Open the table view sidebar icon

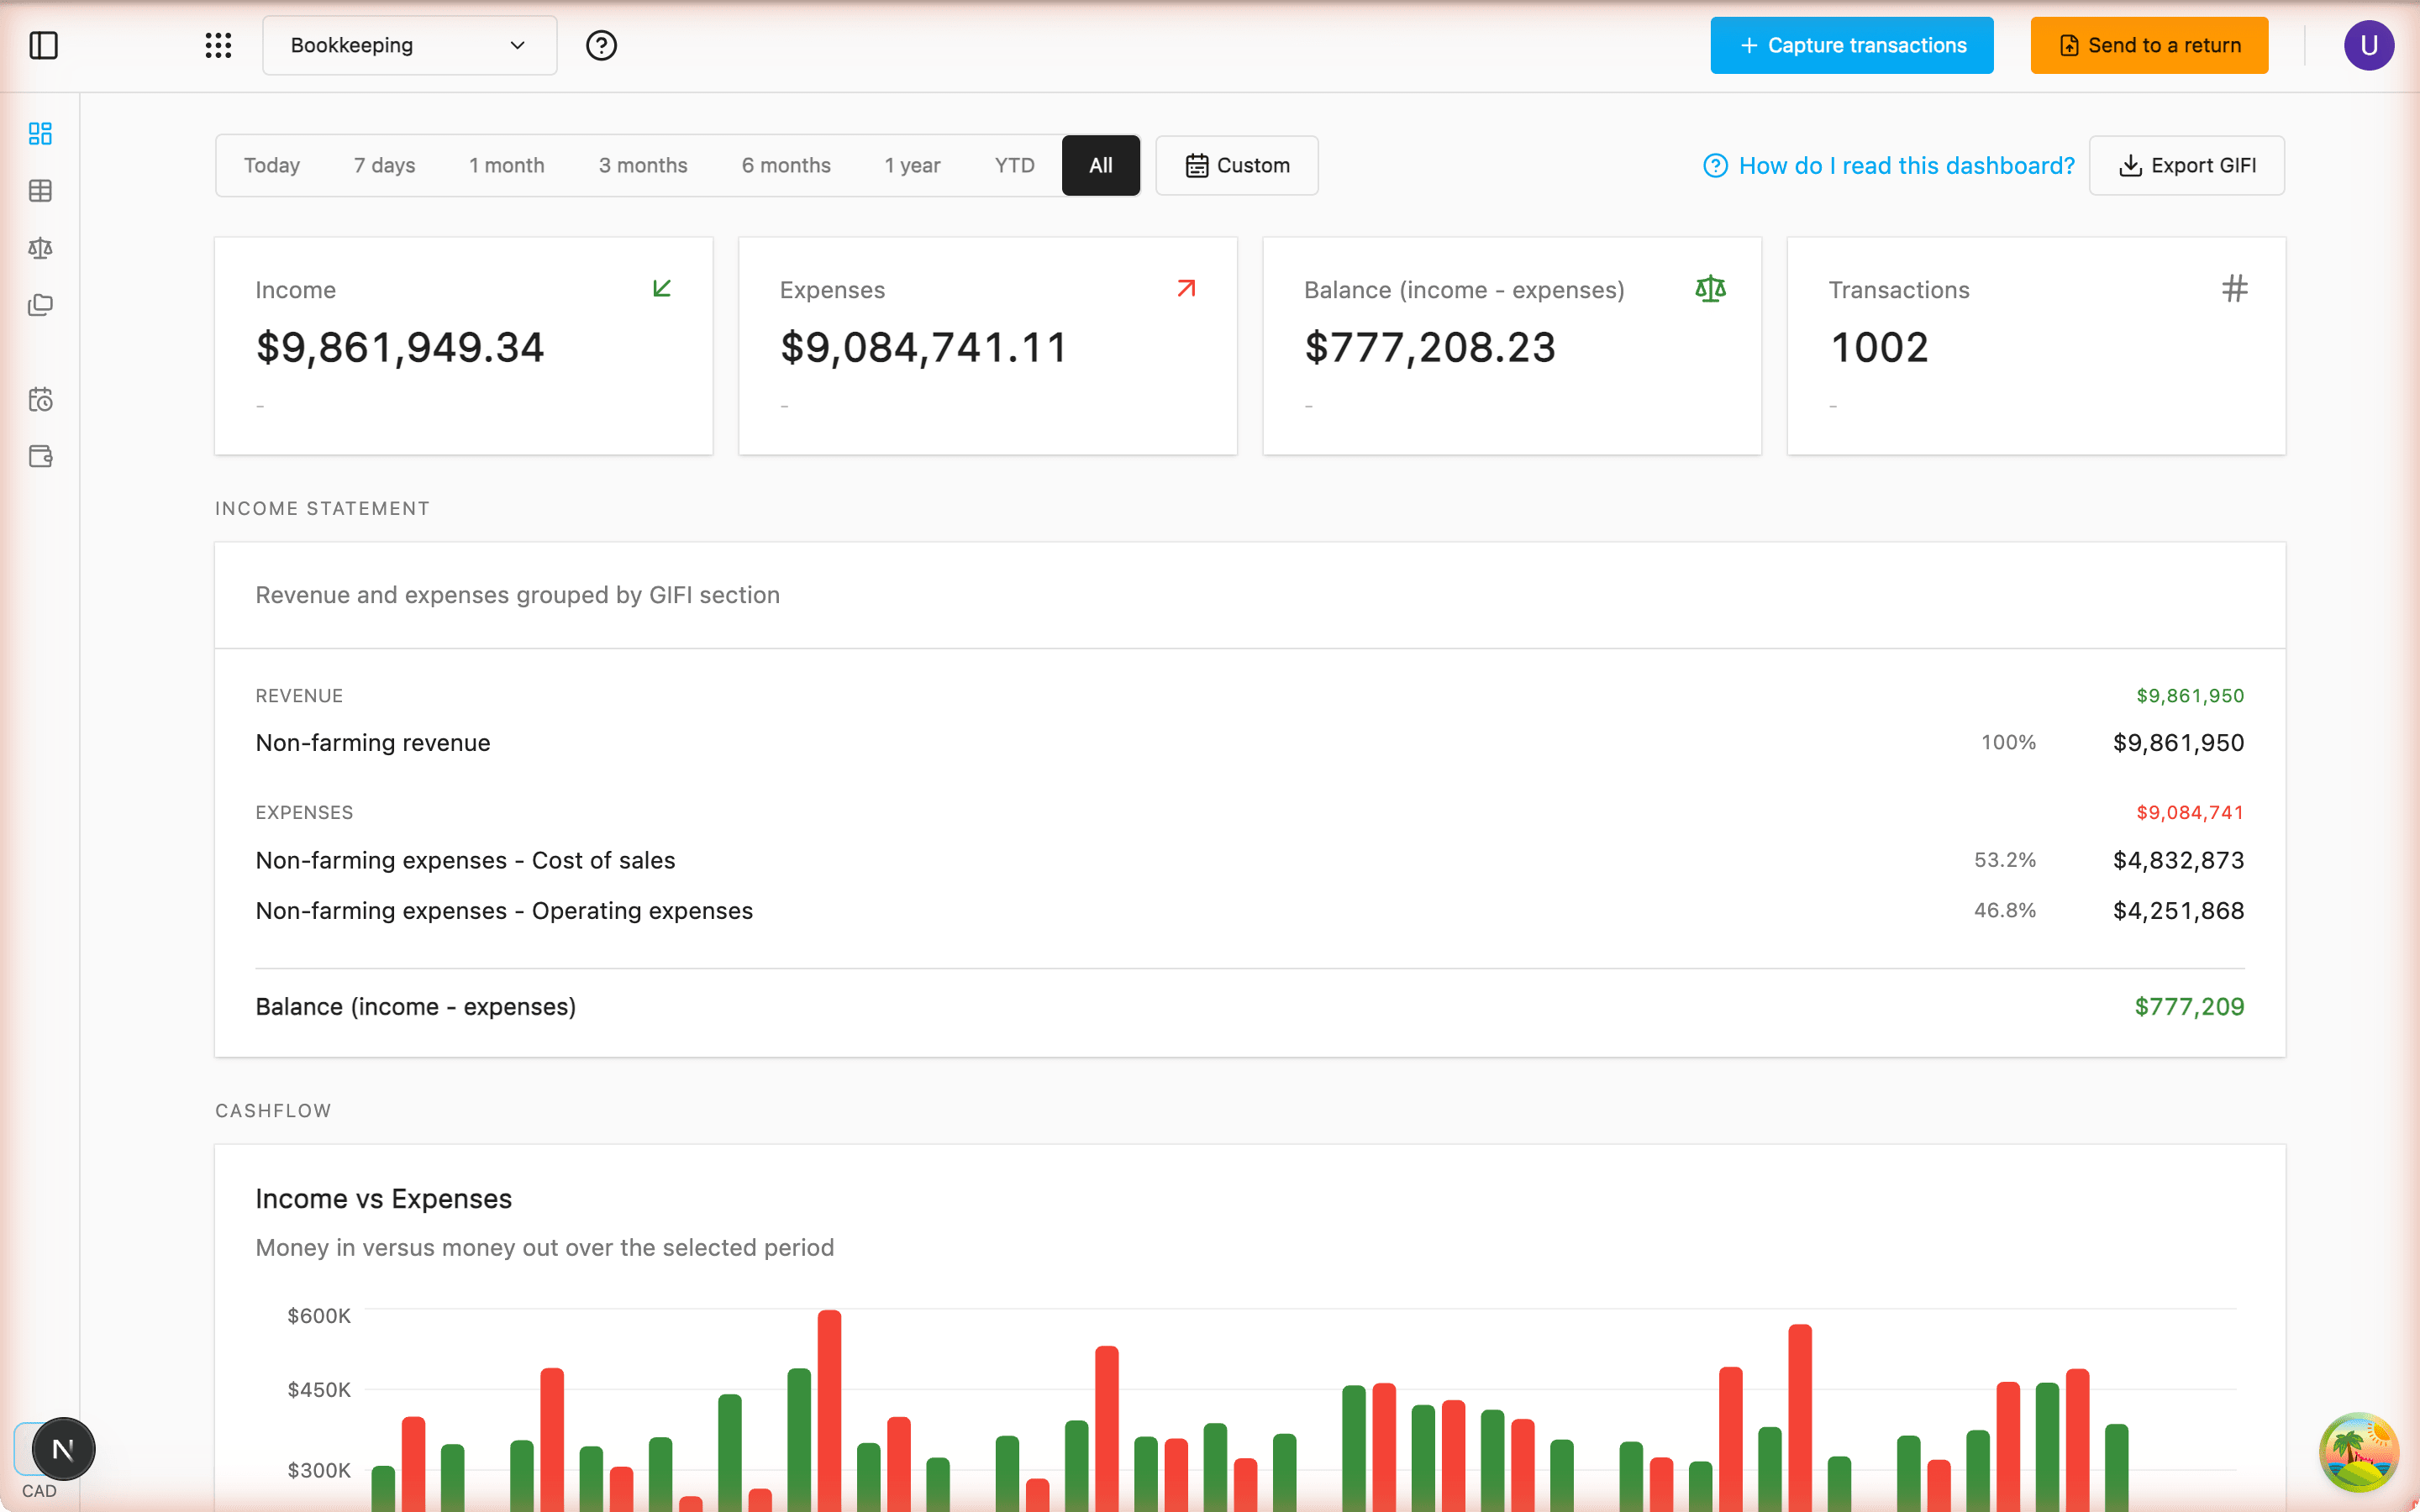[x=40, y=190]
